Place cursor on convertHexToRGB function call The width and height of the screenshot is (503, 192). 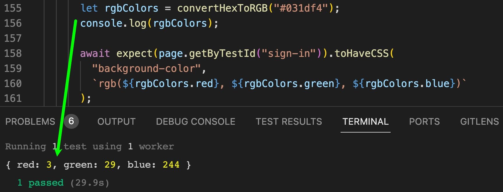click(x=222, y=8)
